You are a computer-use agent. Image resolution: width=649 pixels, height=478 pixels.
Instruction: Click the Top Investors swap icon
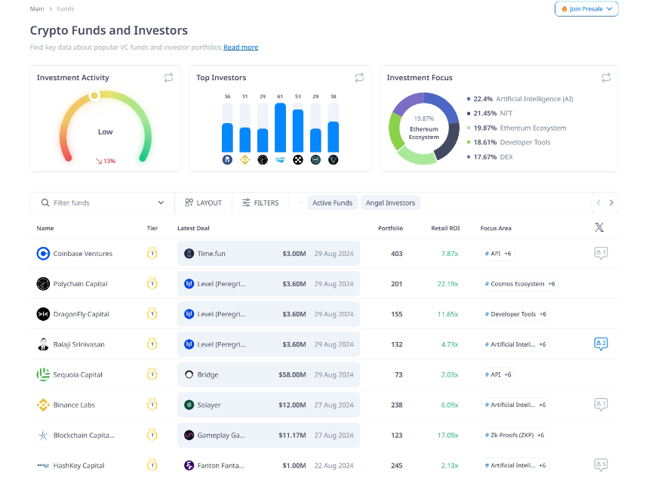pos(359,78)
